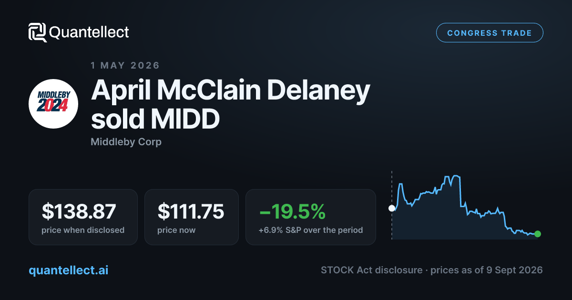The image size is (572, 300).
Task: Select the $111.75 price now card
Action: tap(191, 217)
